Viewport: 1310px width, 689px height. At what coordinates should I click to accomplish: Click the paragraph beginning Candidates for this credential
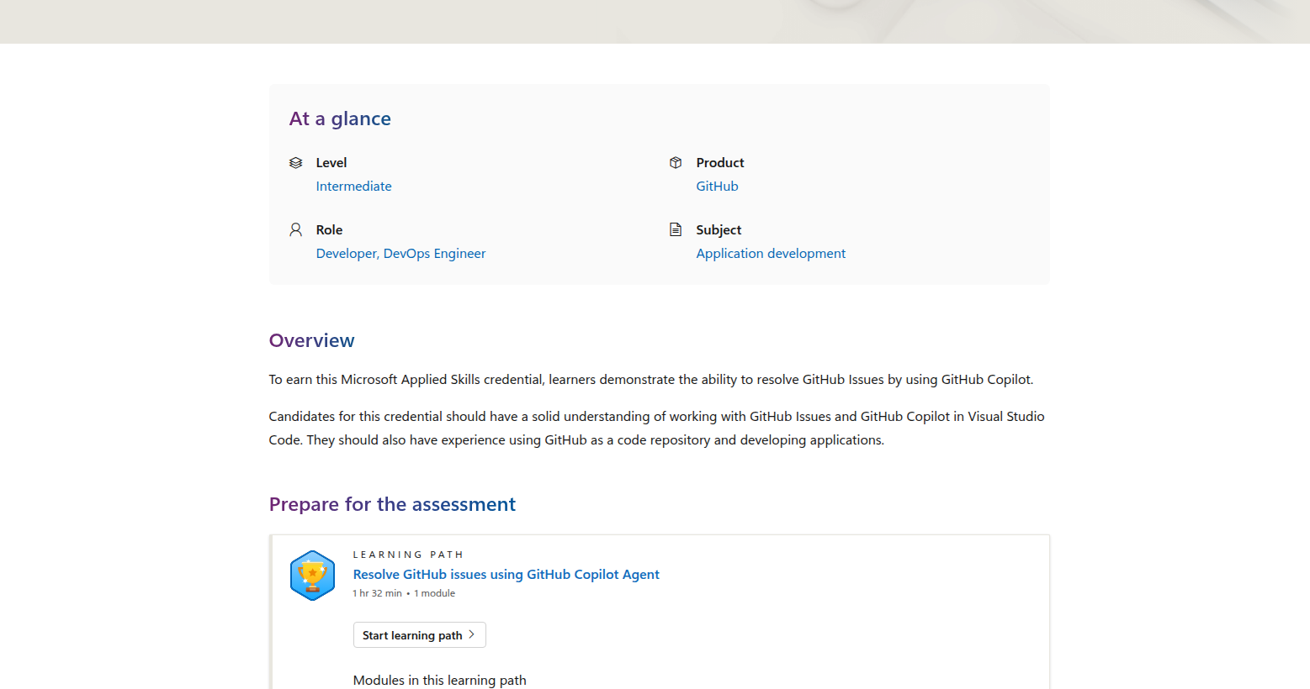(x=656, y=429)
